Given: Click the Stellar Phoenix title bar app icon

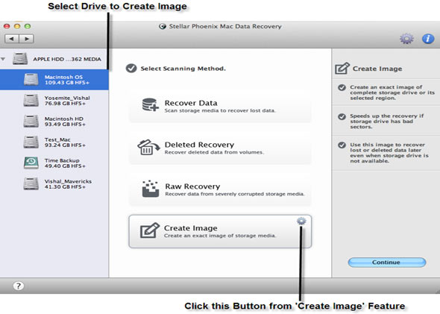Looking at the screenshot, I should click(162, 26).
